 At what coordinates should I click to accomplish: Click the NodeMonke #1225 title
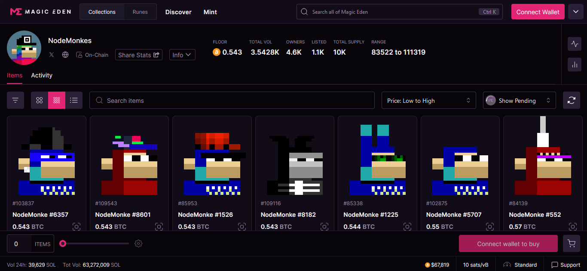tap(371, 214)
